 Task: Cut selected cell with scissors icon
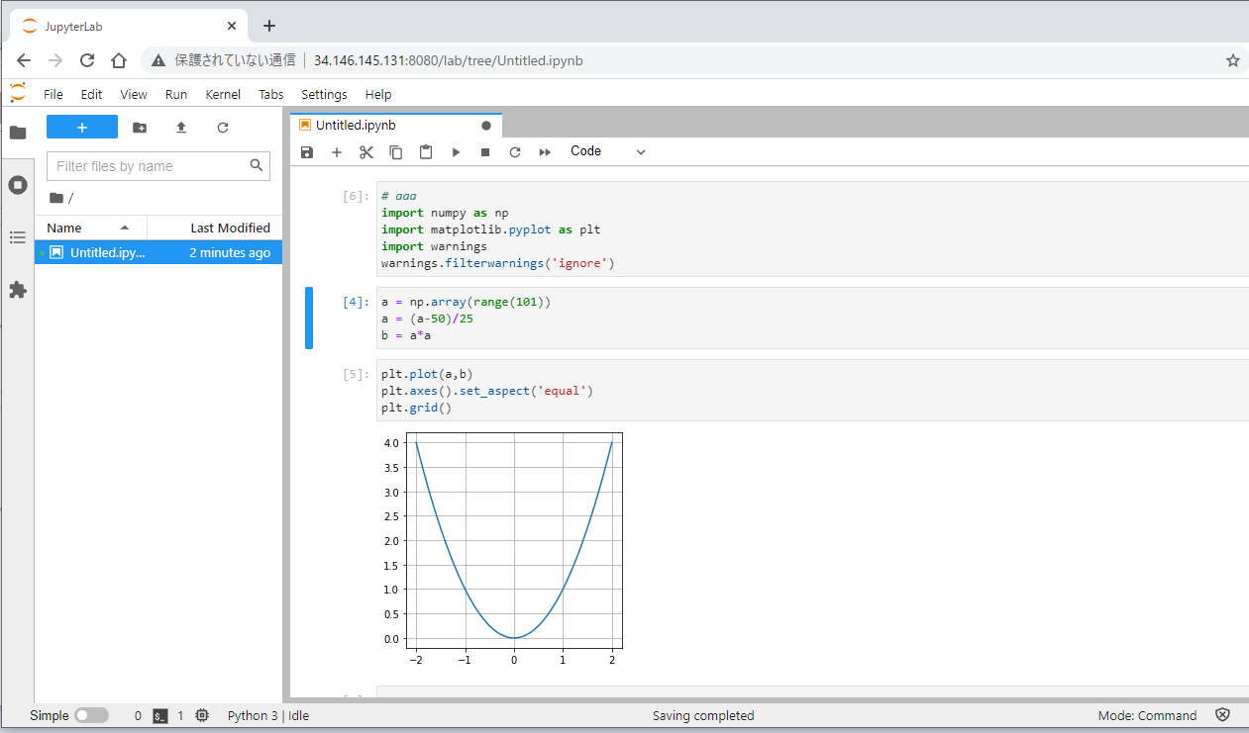(x=366, y=152)
